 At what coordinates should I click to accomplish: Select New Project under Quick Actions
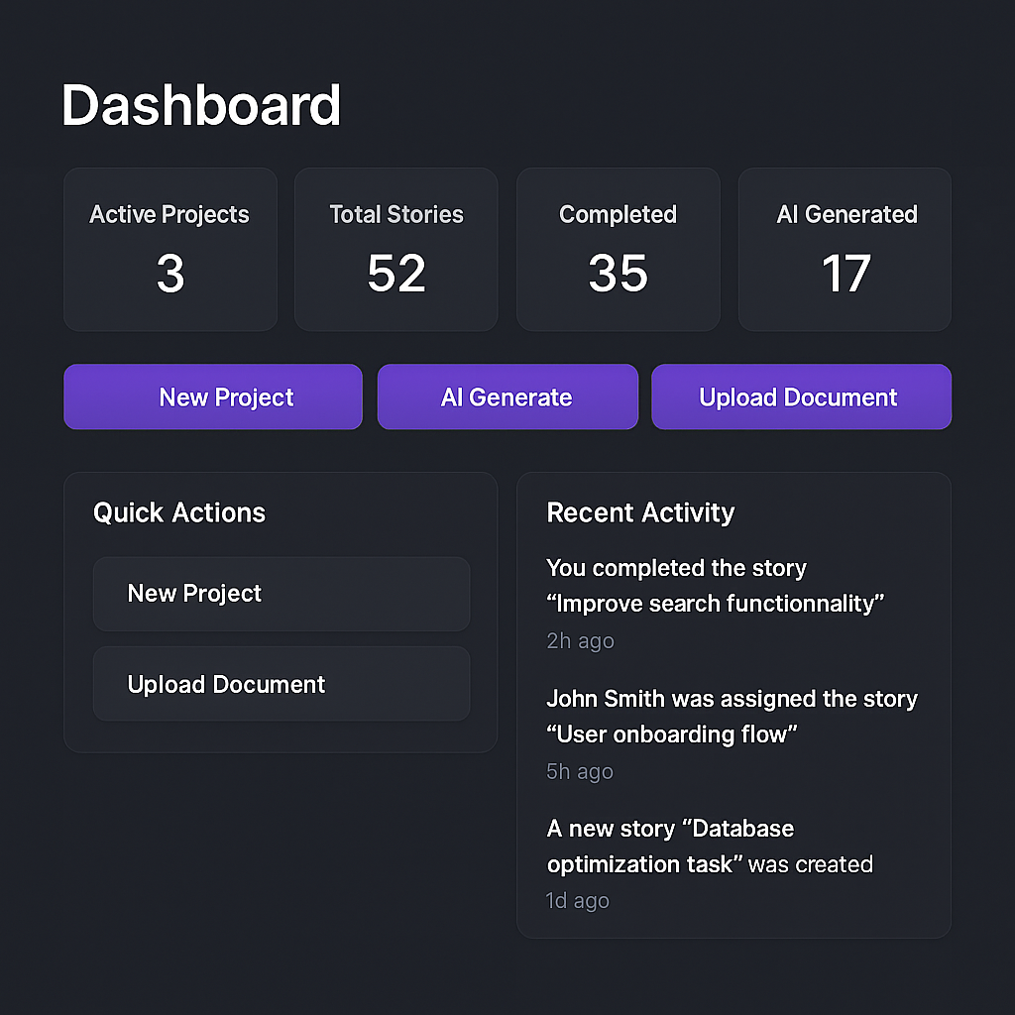[281, 594]
